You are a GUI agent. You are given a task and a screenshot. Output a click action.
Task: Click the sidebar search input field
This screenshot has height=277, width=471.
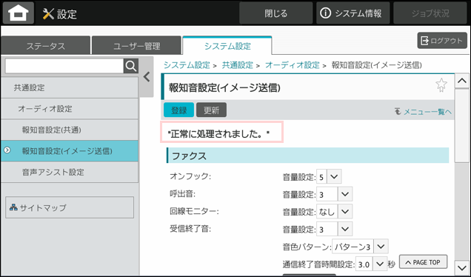[64, 66]
